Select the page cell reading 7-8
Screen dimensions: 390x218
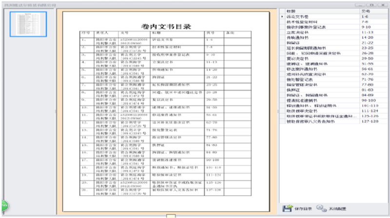373,22
